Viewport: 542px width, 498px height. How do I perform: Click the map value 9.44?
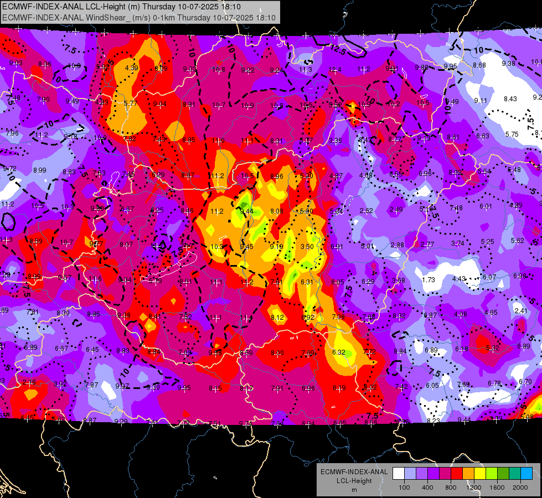click(247, 211)
